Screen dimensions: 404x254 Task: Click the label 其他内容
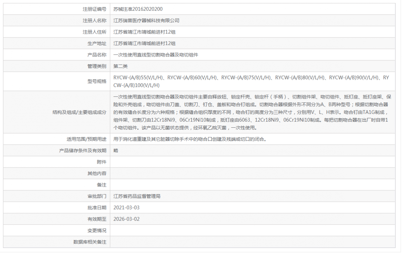click(x=97, y=173)
